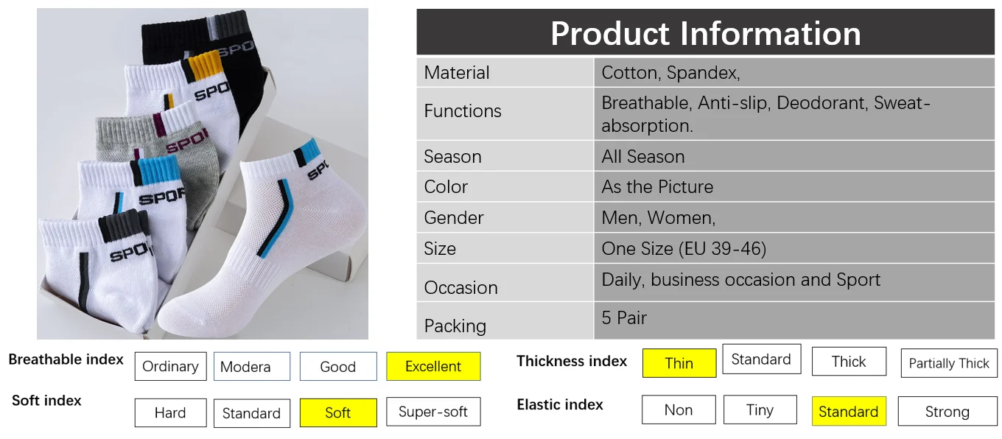Click the socks product photo
This screenshot has height=439, width=1002.
[x=203, y=174]
